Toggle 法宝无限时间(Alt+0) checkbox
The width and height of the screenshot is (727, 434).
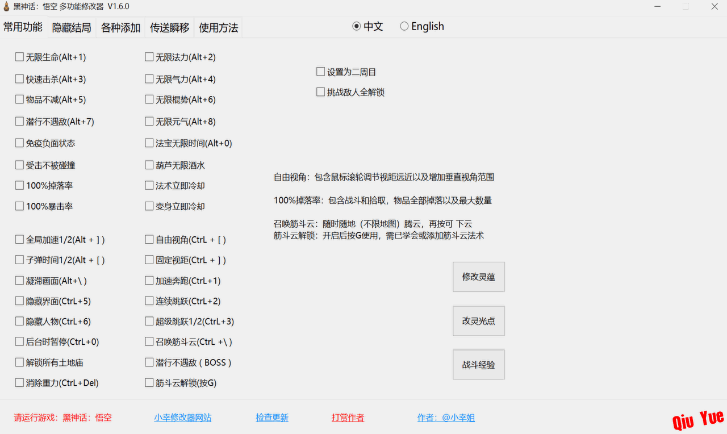pyautogui.click(x=149, y=143)
